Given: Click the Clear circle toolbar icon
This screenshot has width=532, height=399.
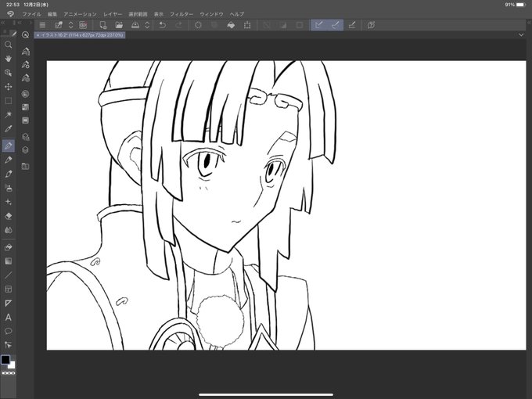Looking at the screenshot, I should (198, 25).
